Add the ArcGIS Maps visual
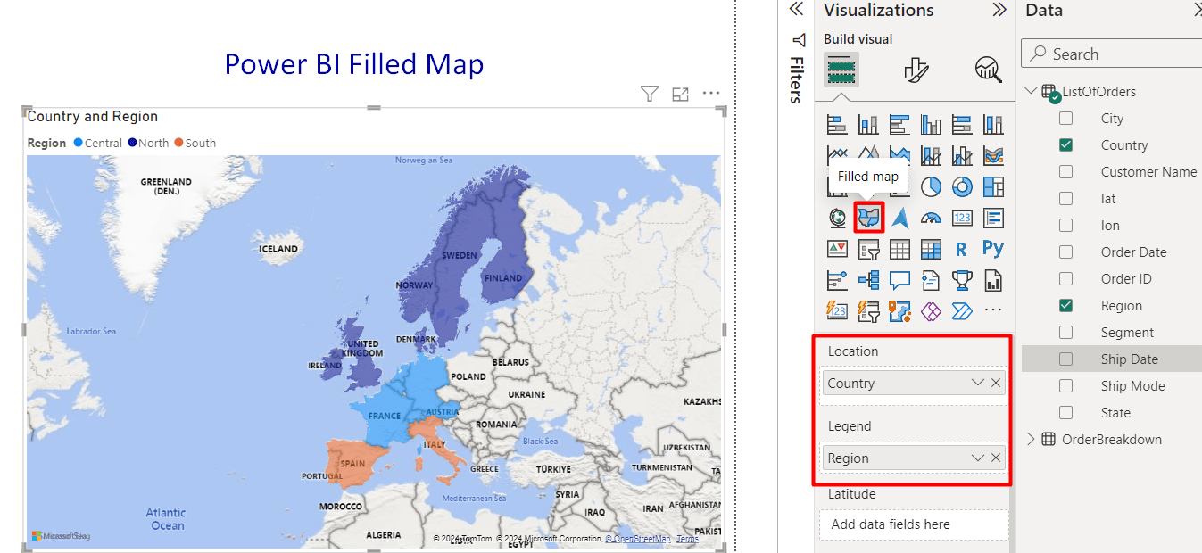This screenshot has width=1202, height=553. click(899, 310)
